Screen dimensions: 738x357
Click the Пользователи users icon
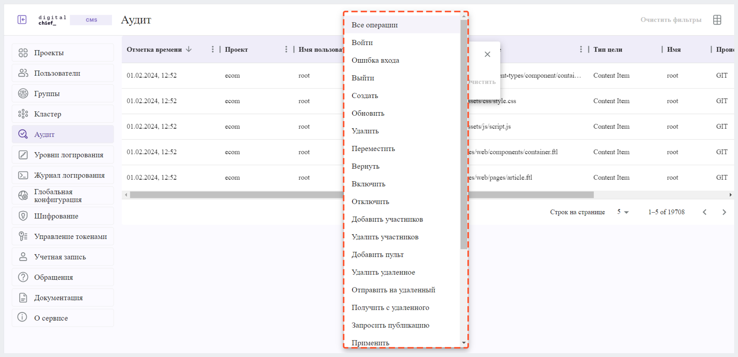pos(23,73)
